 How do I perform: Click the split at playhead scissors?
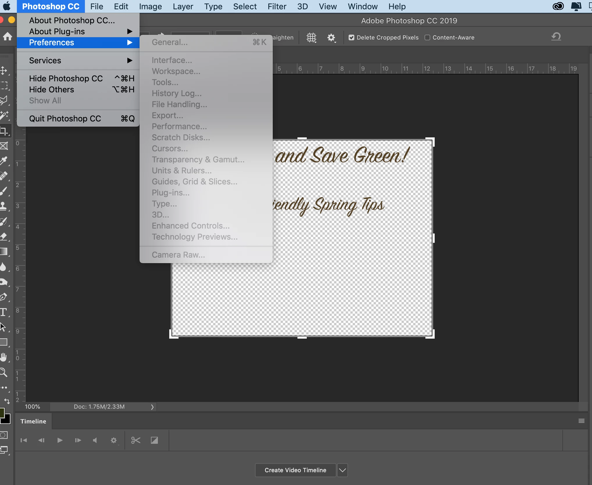[135, 440]
